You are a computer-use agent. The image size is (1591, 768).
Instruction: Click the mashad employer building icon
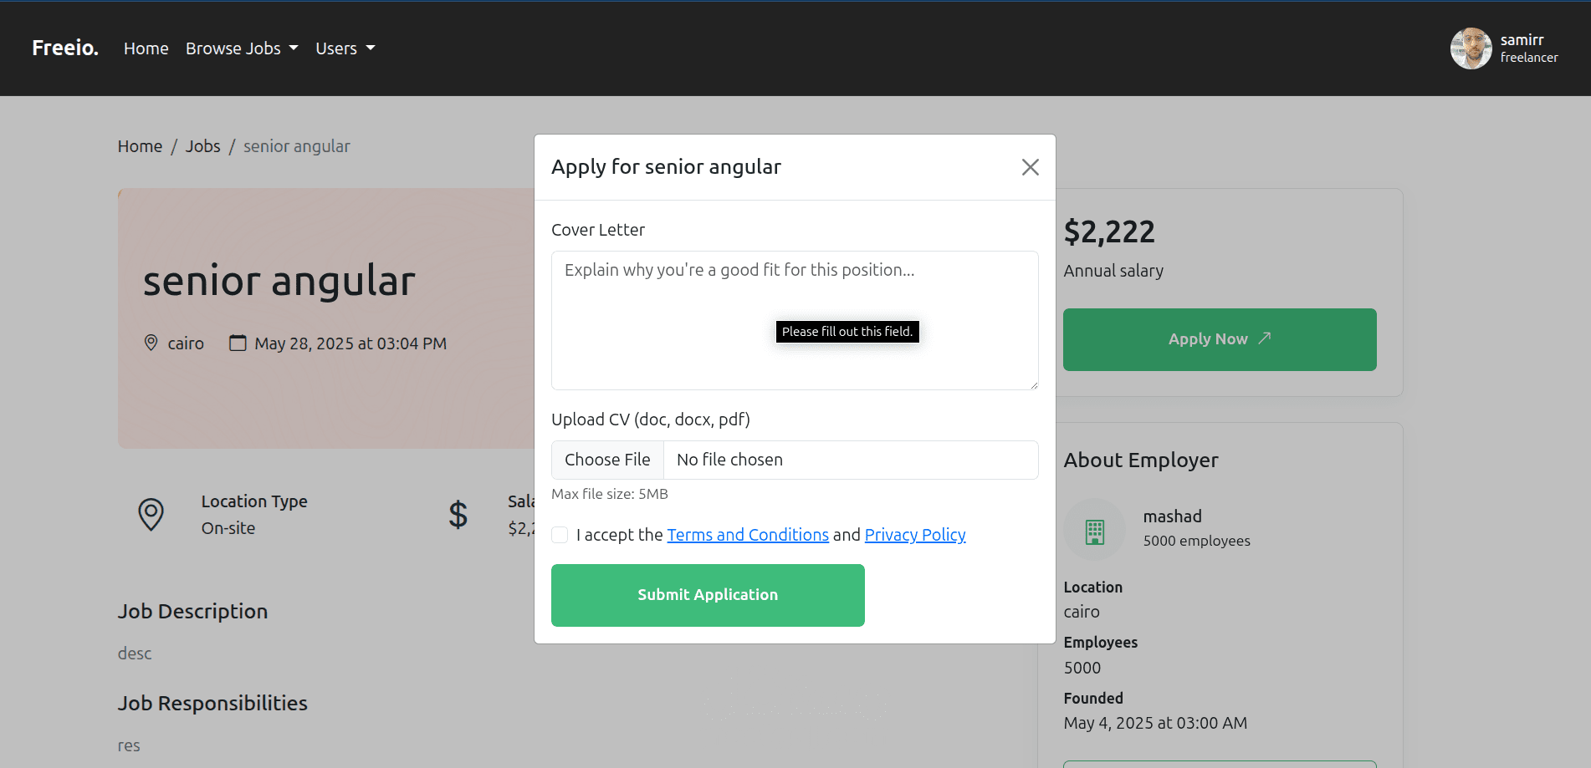coord(1094,530)
